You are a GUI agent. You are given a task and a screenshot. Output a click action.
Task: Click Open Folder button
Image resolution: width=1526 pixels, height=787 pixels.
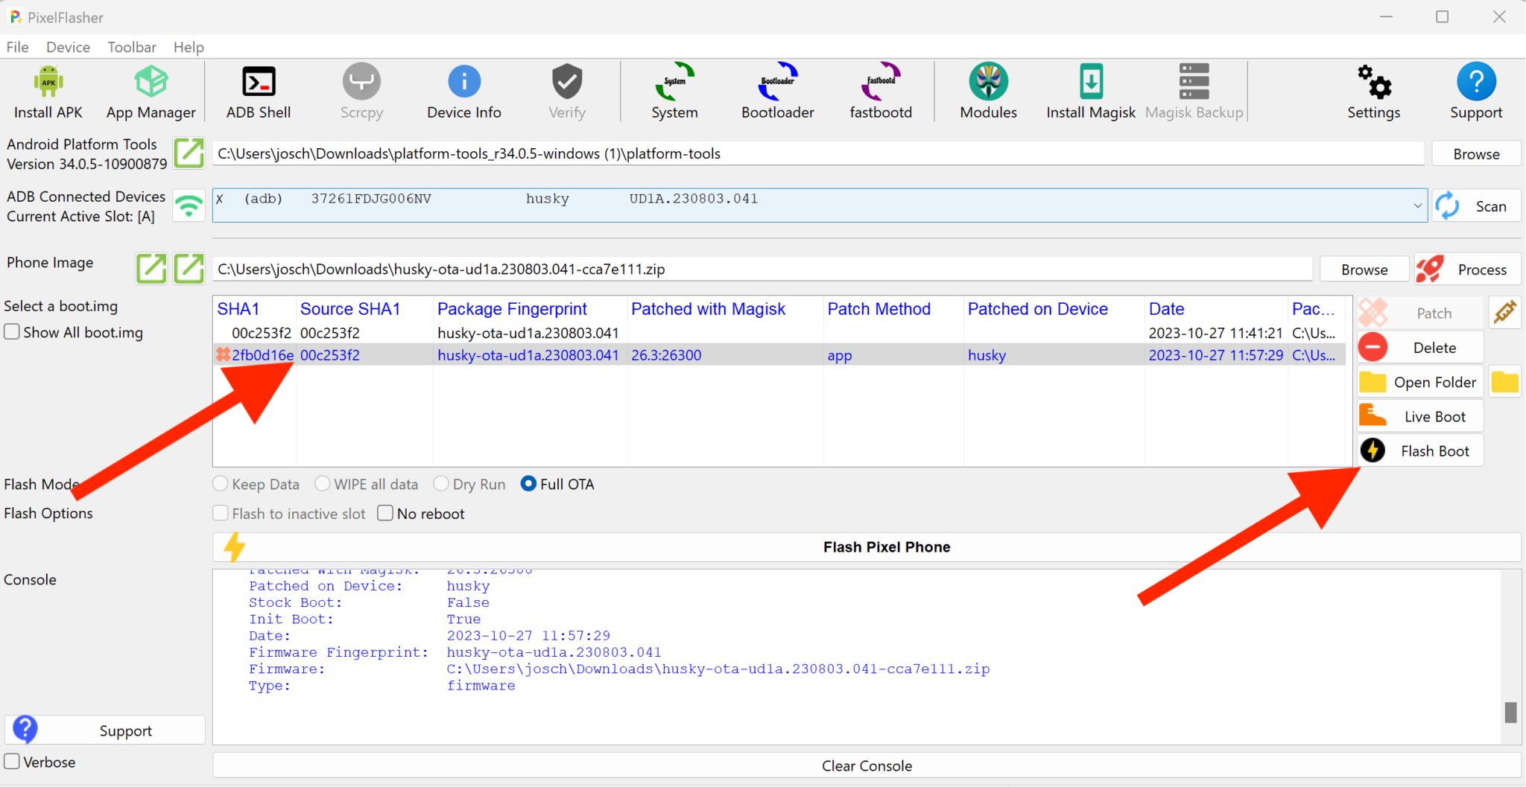(1419, 382)
